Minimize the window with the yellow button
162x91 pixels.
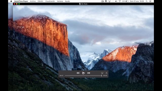click(17, 4)
